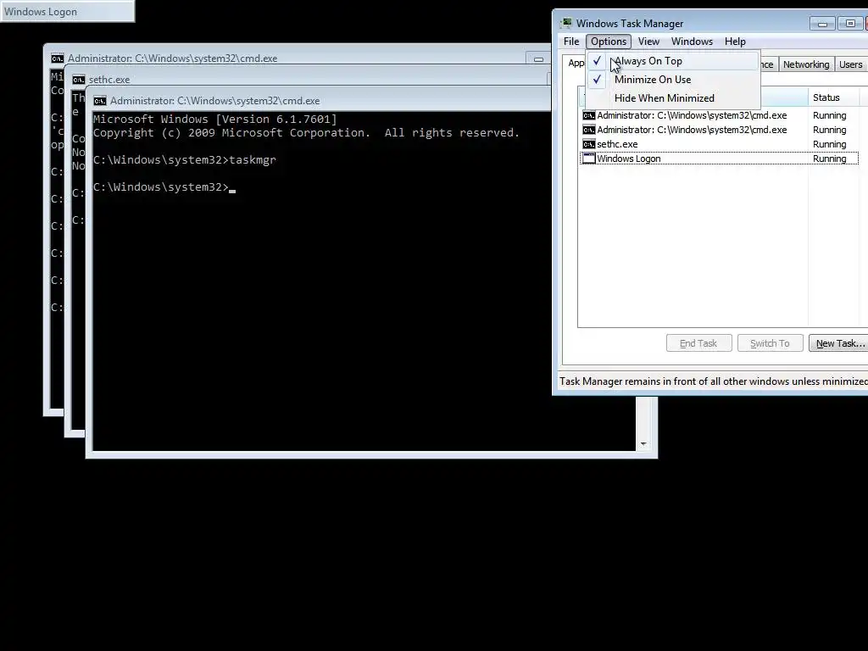Close the Options menu in Task Manager
The height and width of the screenshot is (651, 868).
[x=609, y=42]
